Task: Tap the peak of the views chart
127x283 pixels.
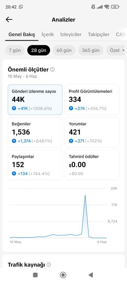Action: point(85,195)
